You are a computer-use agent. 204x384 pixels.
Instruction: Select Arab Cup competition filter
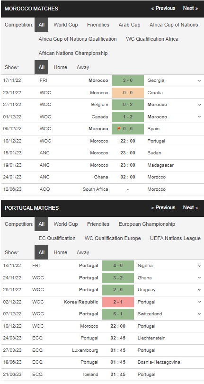[x=129, y=25]
